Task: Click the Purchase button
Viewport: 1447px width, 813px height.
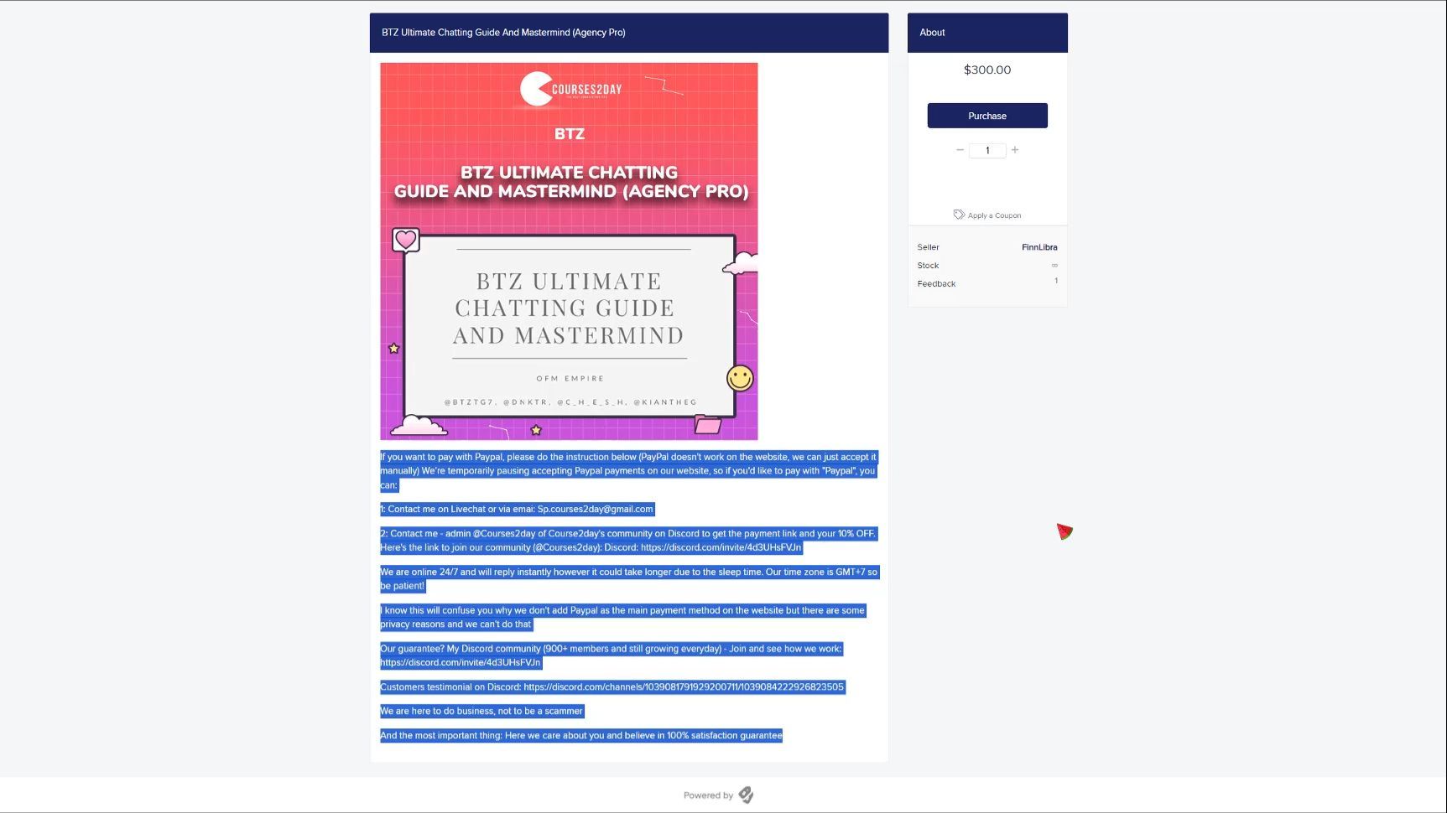Action: pyautogui.click(x=986, y=116)
